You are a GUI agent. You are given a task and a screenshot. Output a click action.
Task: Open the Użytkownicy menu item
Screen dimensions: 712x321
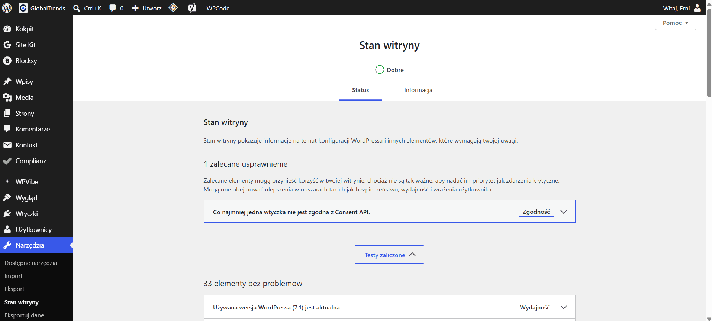pos(36,229)
